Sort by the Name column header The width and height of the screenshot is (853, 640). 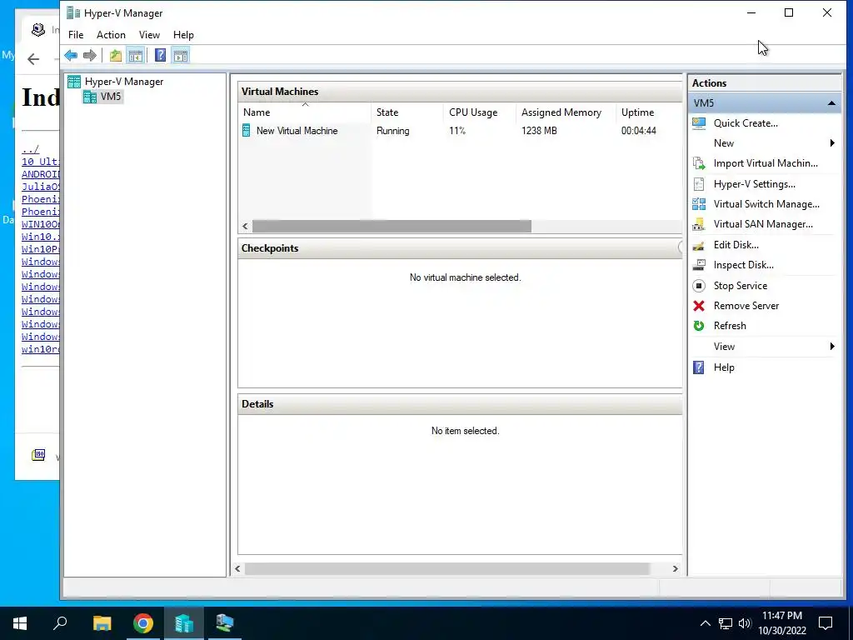305,112
